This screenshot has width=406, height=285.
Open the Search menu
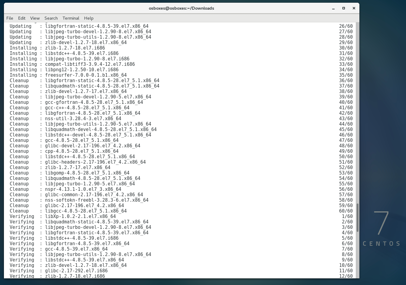click(51, 18)
